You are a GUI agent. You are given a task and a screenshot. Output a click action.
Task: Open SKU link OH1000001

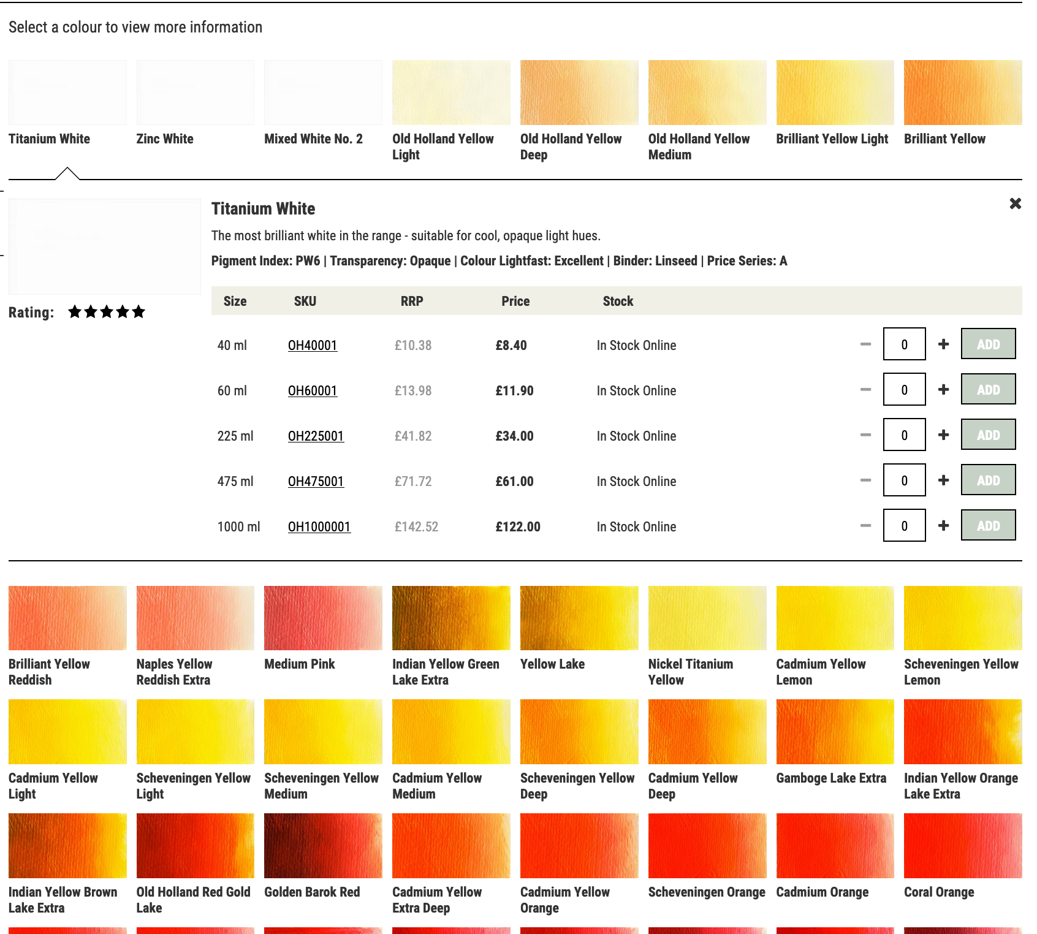pos(319,527)
